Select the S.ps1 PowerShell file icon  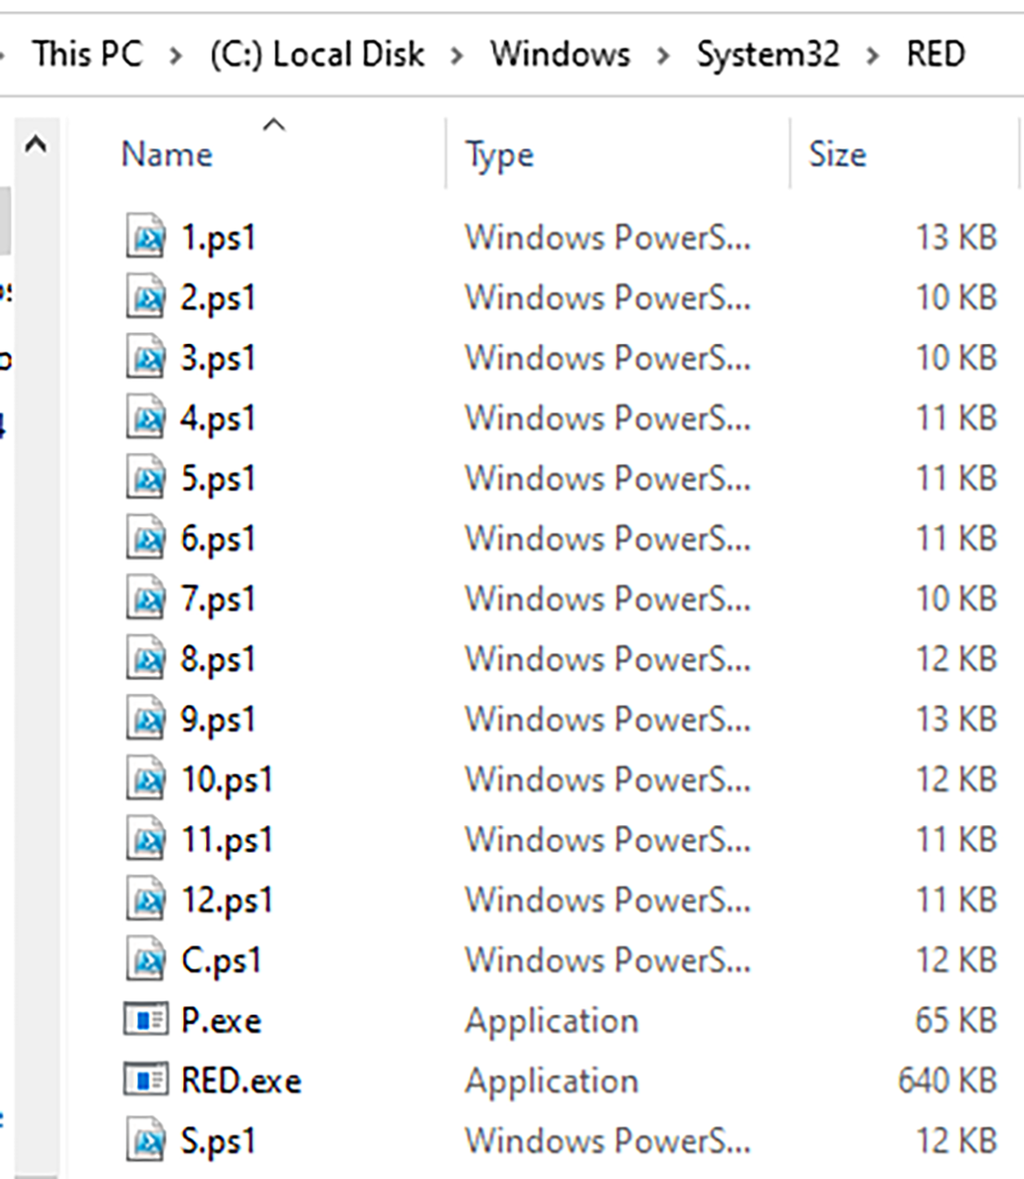pos(145,1141)
